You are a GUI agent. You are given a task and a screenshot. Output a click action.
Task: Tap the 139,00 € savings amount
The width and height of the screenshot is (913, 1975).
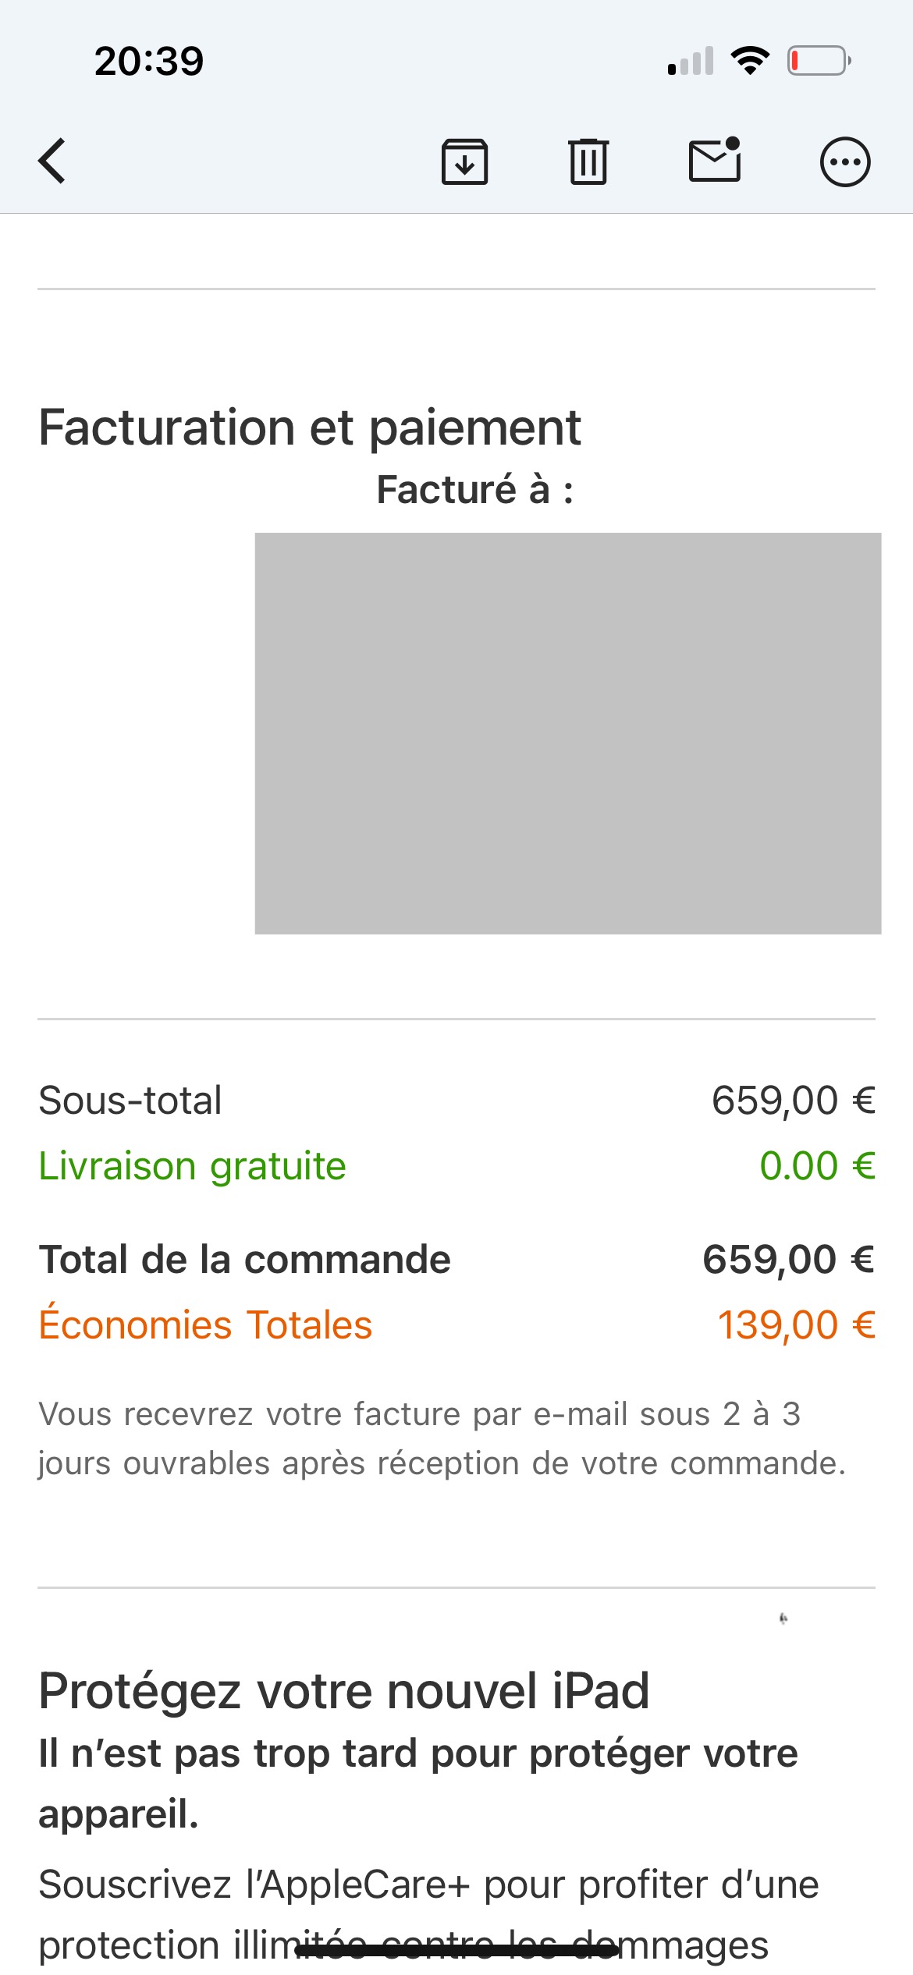point(796,1324)
